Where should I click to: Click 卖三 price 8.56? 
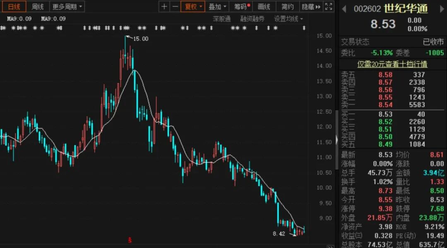[x=385, y=90]
